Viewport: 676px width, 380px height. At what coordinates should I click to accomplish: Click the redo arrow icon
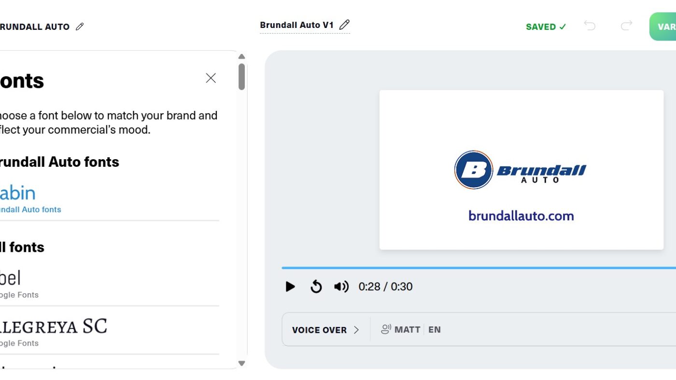626,26
